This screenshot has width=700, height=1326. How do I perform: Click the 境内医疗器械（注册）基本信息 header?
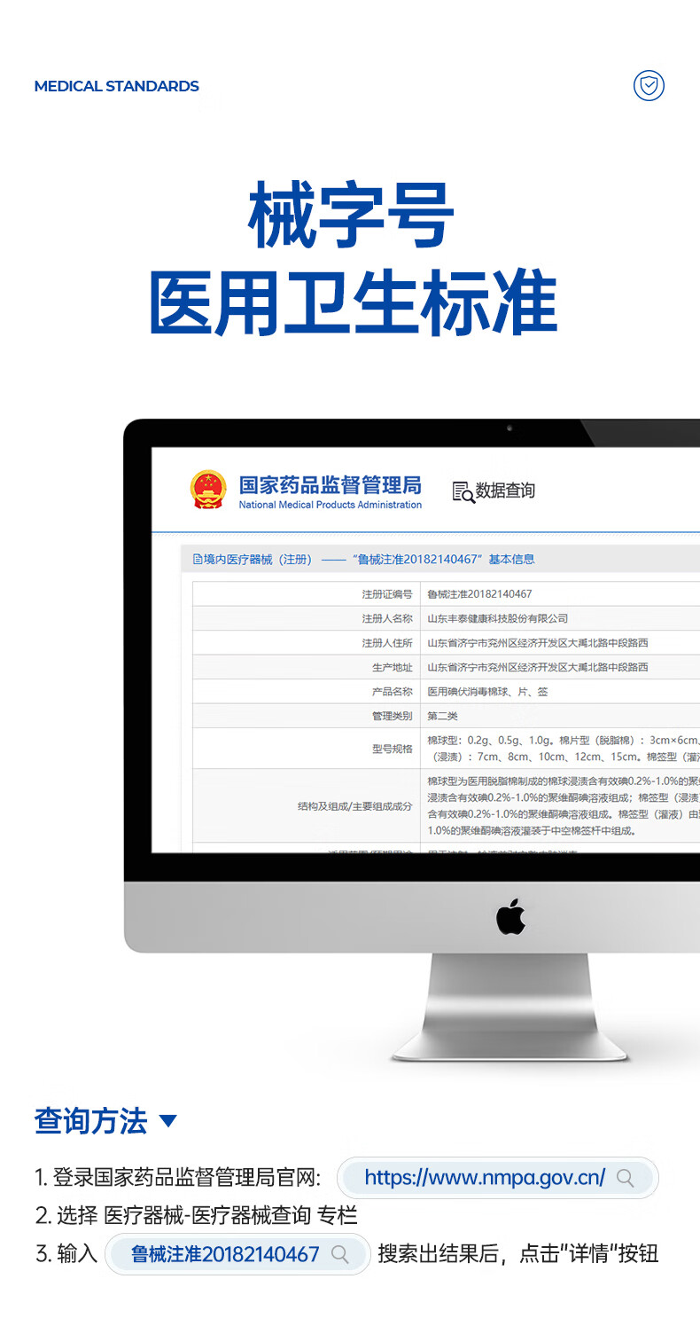(363, 560)
